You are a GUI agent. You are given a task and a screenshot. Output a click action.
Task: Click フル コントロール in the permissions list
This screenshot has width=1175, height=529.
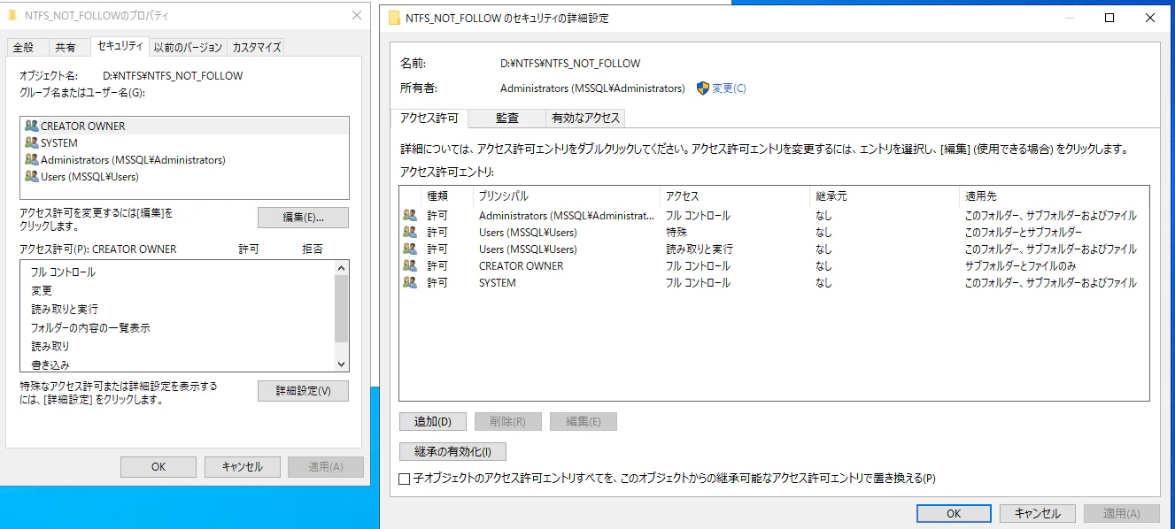[x=63, y=272]
